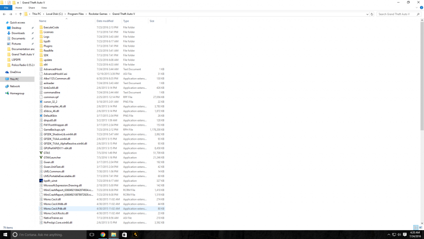Viewport: 424px width, 239px height.
Task: Click Local Disk (C:) in address path
Action: (x=54, y=14)
